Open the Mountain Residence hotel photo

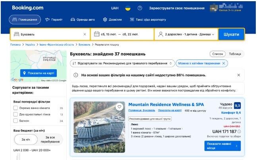99,127
